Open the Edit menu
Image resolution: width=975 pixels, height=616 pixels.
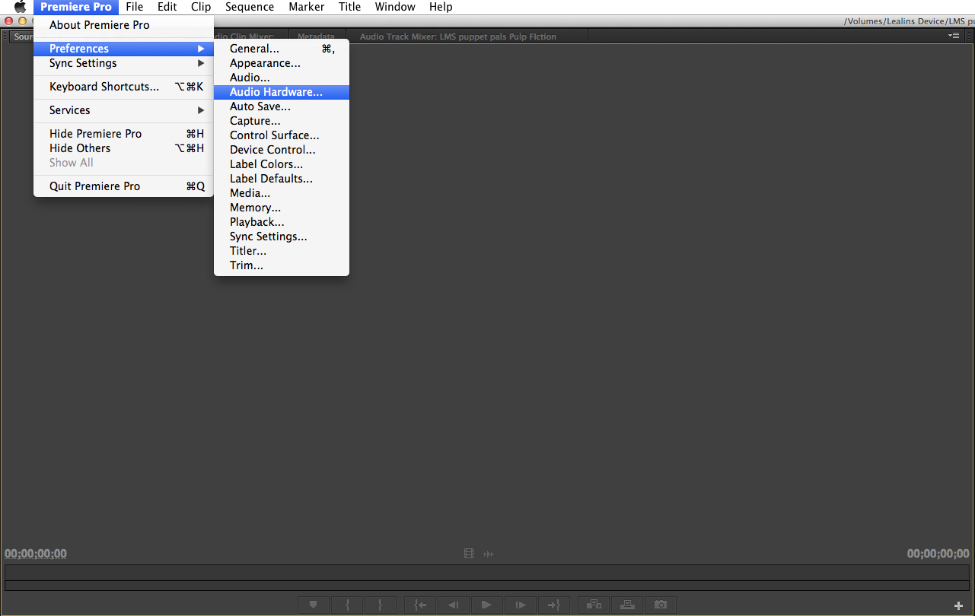[x=167, y=7]
